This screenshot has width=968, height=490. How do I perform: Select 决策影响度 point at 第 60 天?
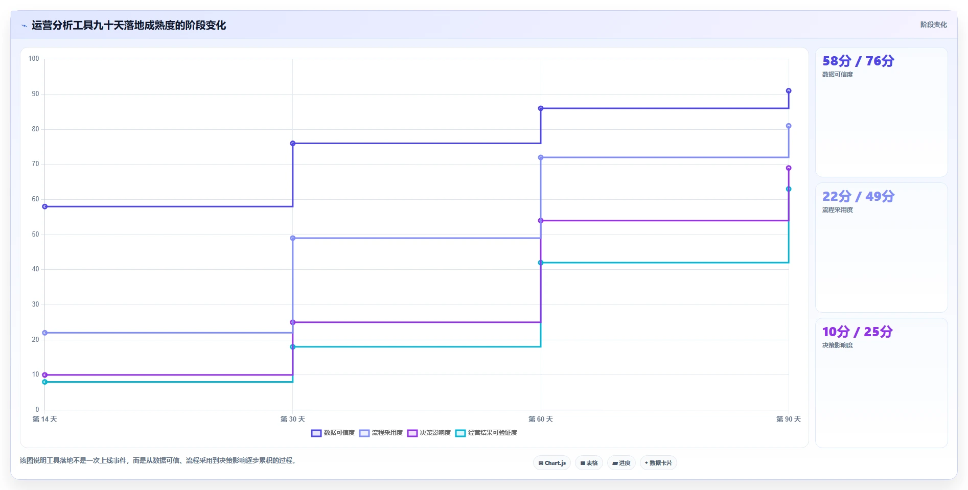pos(541,221)
